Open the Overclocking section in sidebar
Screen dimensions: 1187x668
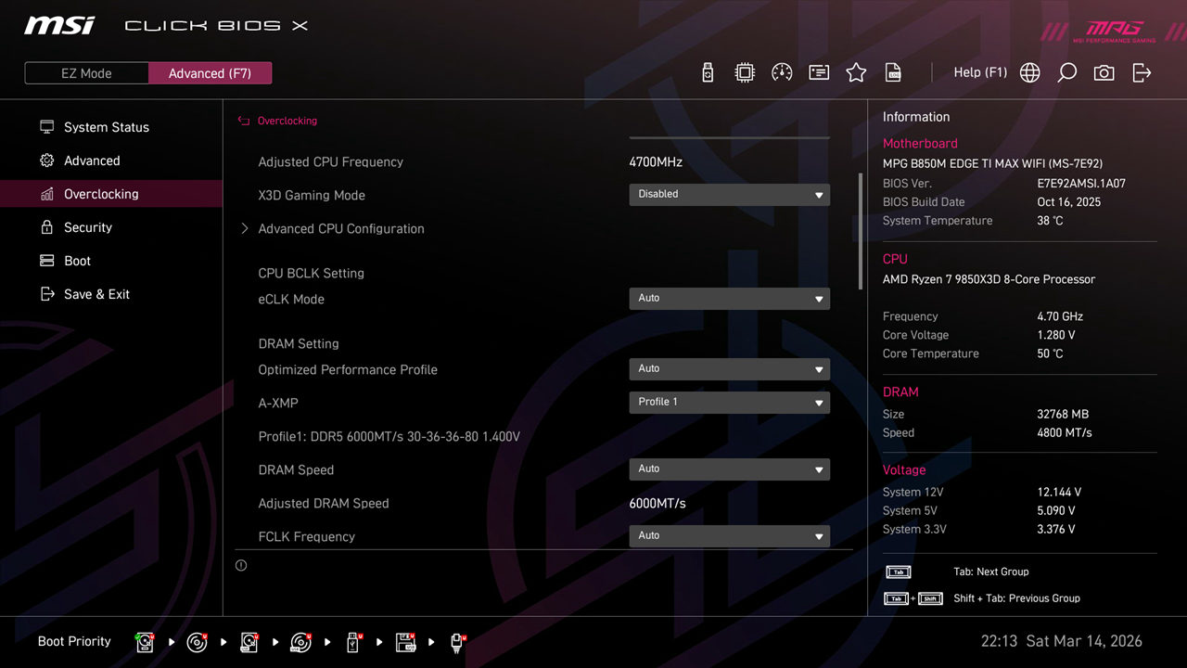(x=111, y=194)
